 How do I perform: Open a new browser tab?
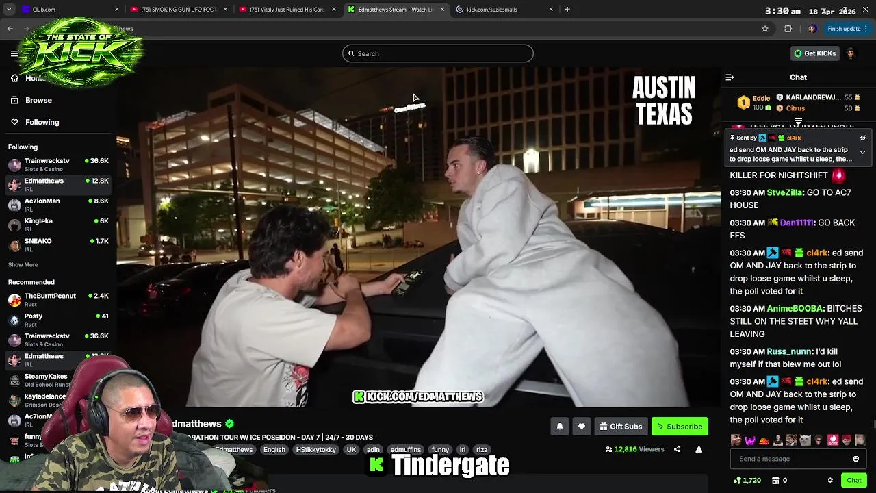click(x=567, y=10)
